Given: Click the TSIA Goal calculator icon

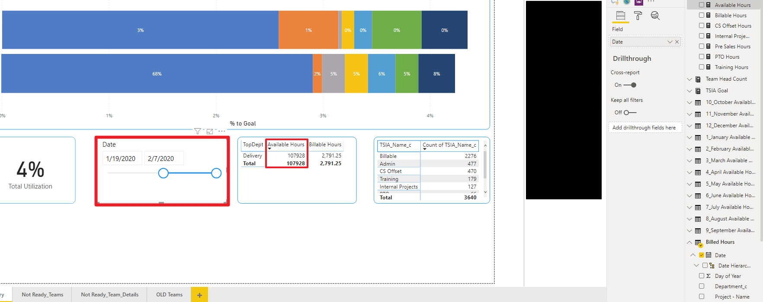Looking at the screenshot, I should [x=698, y=91].
